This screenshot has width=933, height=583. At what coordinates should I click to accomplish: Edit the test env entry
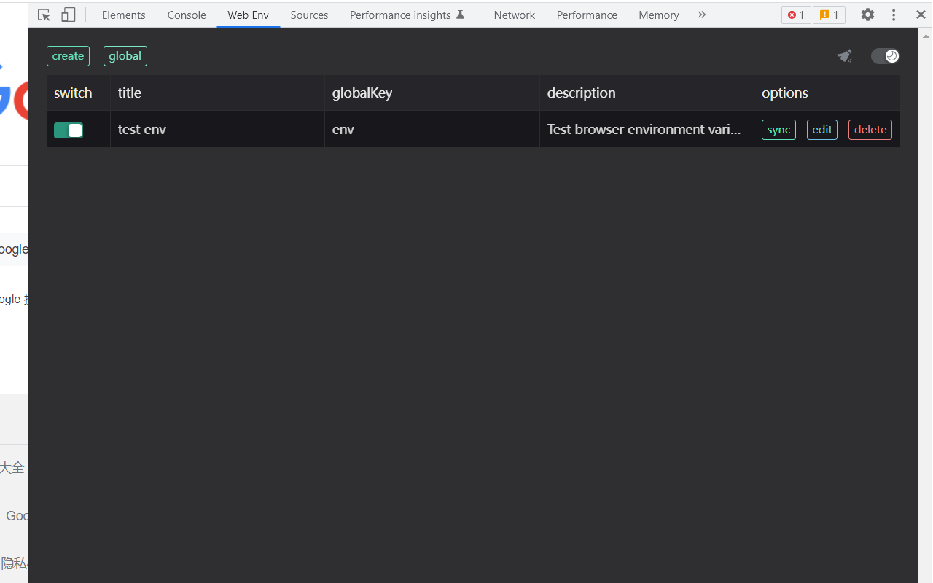(x=822, y=130)
